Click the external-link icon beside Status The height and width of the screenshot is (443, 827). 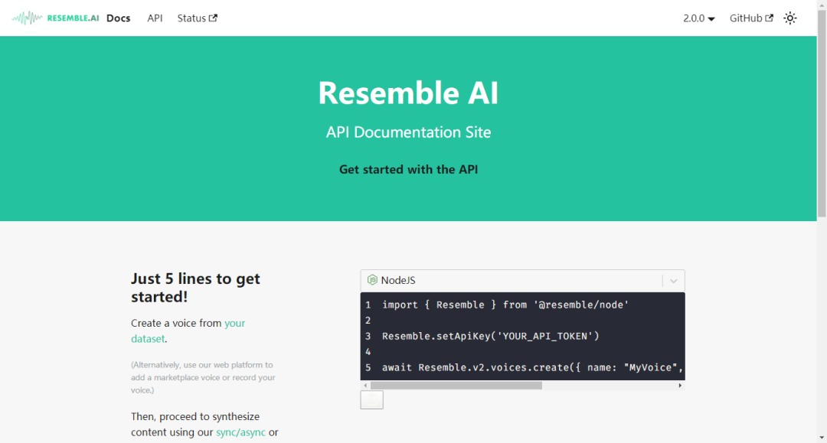pyautogui.click(x=213, y=18)
